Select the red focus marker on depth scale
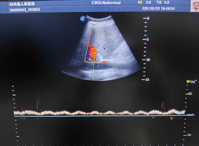The width and height of the screenshot is (199, 146). [x=145, y=44]
